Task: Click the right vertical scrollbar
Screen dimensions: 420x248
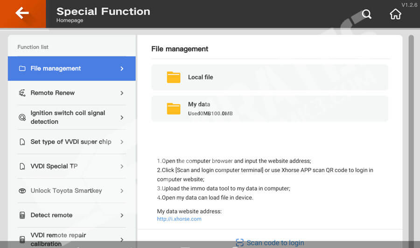Action: pyautogui.click(x=411, y=140)
